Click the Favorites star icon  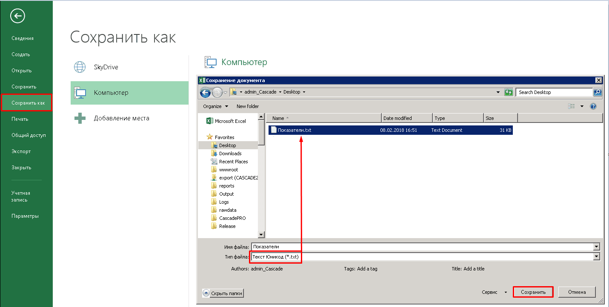pyautogui.click(x=209, y=137)
